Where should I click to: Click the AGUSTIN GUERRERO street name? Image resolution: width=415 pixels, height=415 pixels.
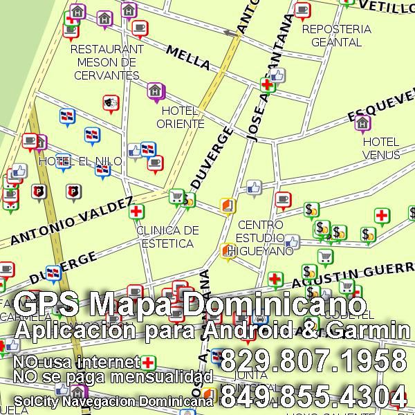pyautogui.click(x=353, y=275)
